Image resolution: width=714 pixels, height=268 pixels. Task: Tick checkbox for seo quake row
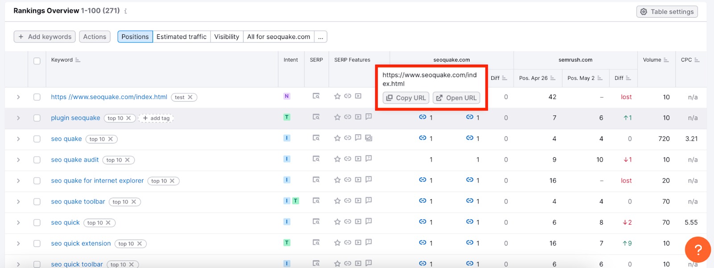click(37, 139)
